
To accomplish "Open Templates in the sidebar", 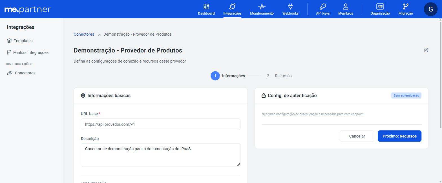I will [x=23, y=41].
